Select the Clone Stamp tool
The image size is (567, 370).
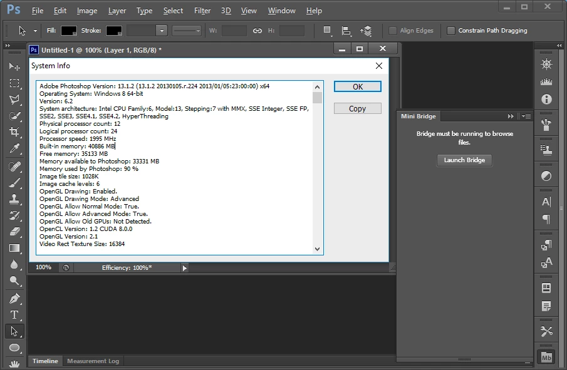click(14, 199)
